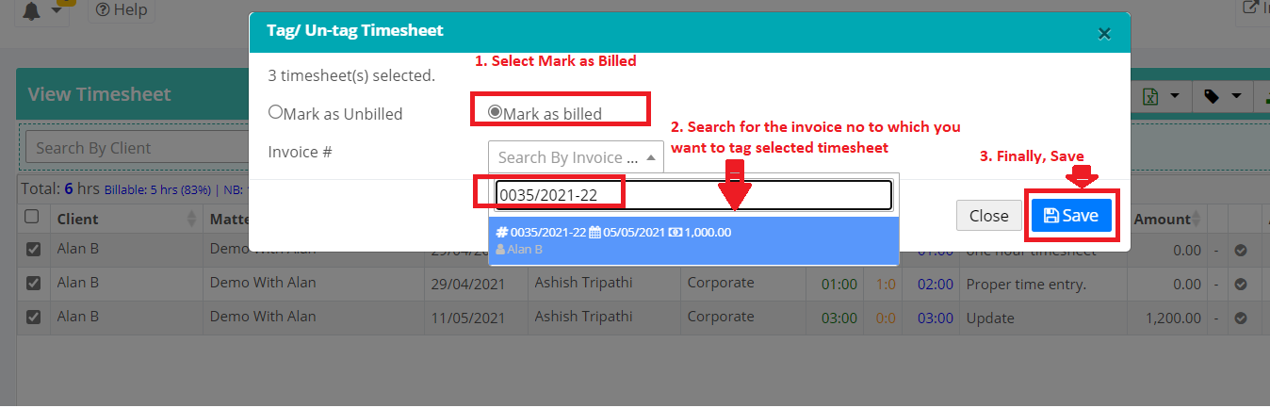
Task: Close the Tag/Un-tag Timesheet dialog with X
Action: tap(1104, 34)
